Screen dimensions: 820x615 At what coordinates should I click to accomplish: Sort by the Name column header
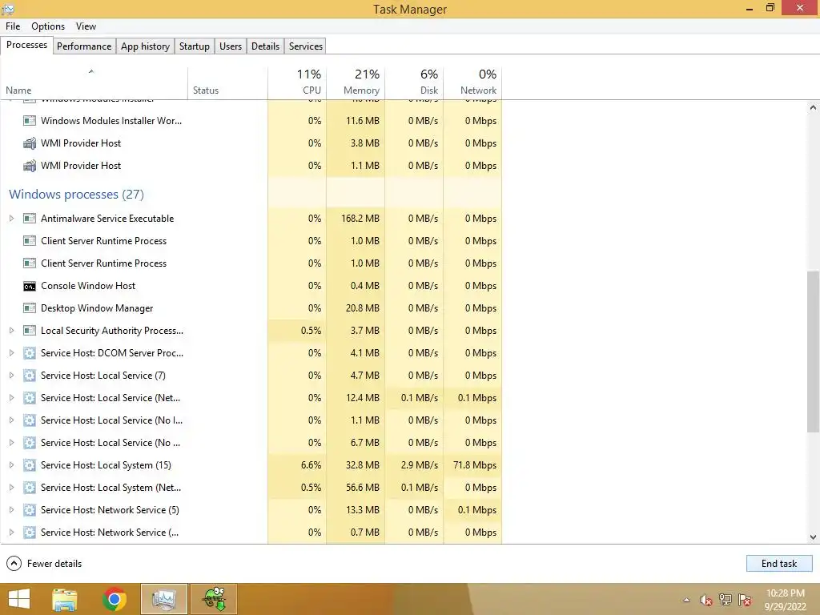tap(94, 82)
